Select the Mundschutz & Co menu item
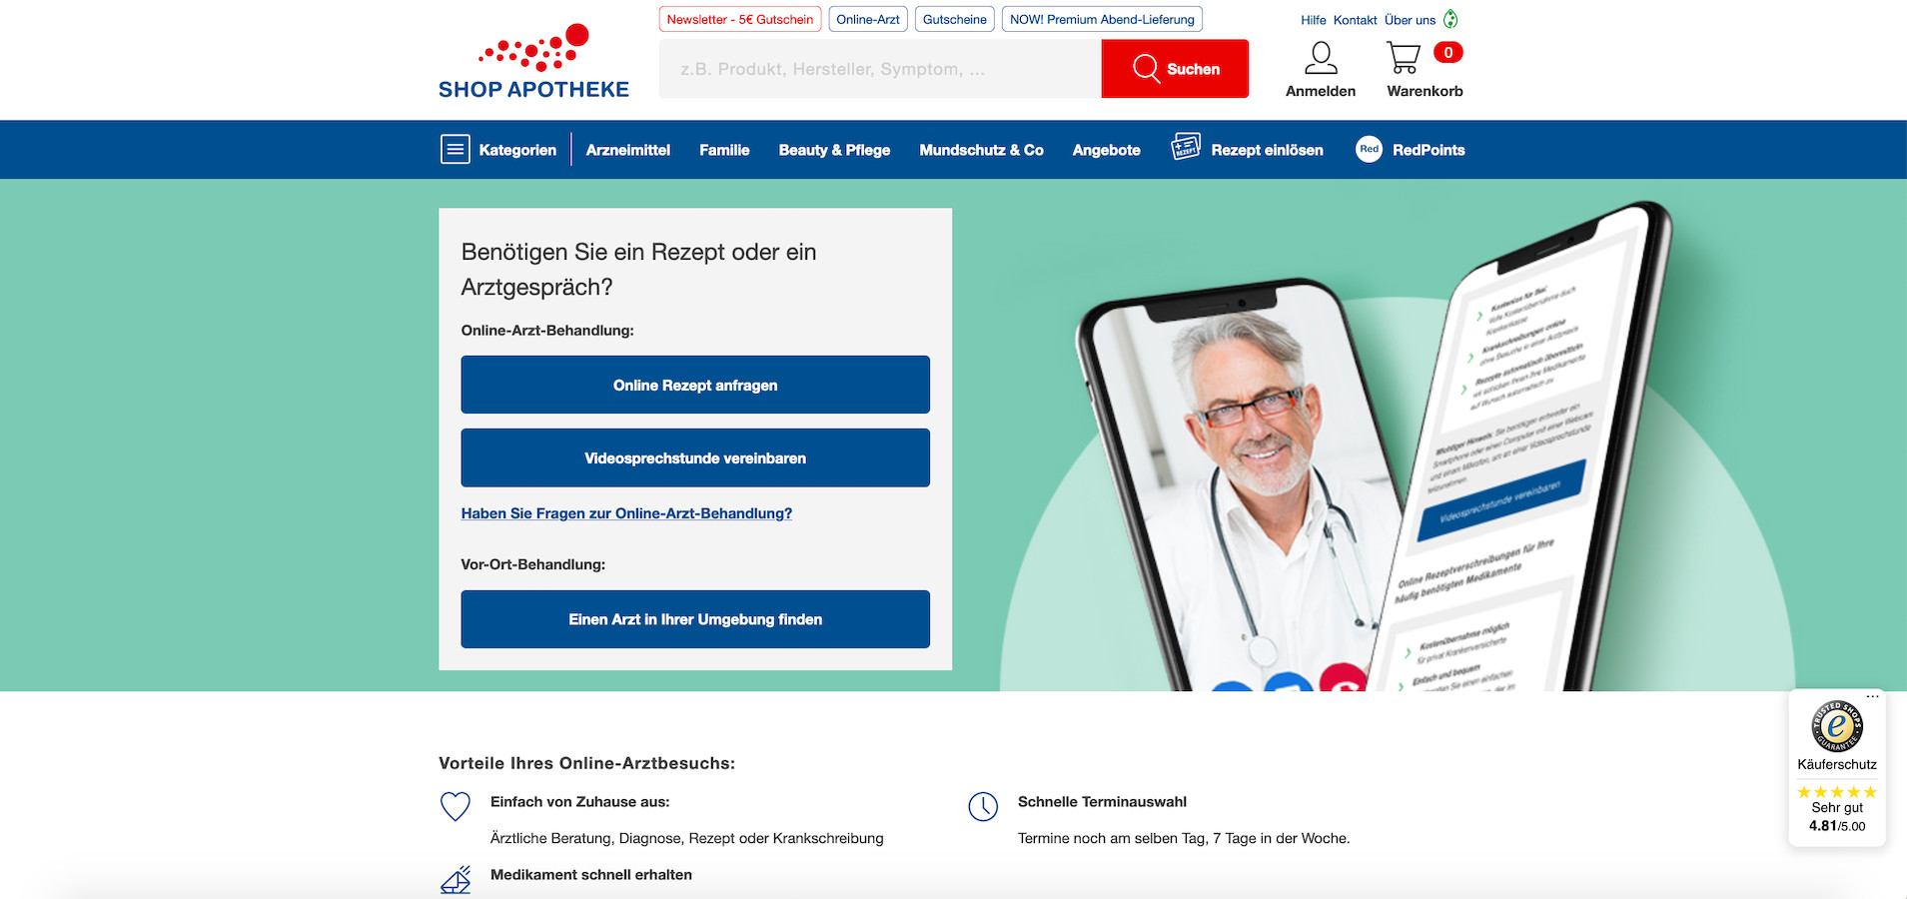This screenshot has width=1907, height=899. click(x=981, y=150)
